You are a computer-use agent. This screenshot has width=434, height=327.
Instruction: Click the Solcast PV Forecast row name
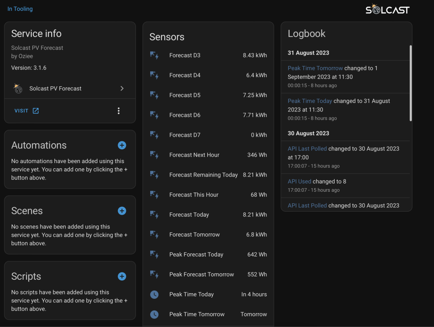(56, 88)
